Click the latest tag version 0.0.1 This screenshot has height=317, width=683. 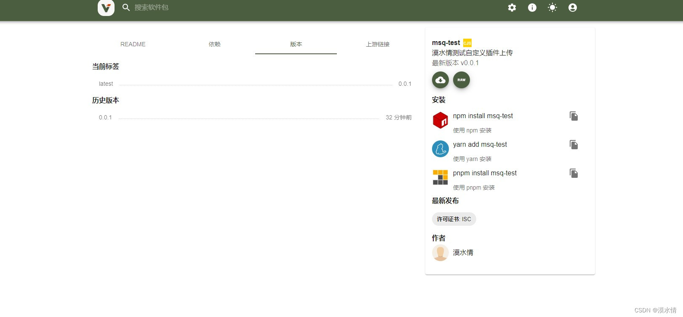pos(405,84)
